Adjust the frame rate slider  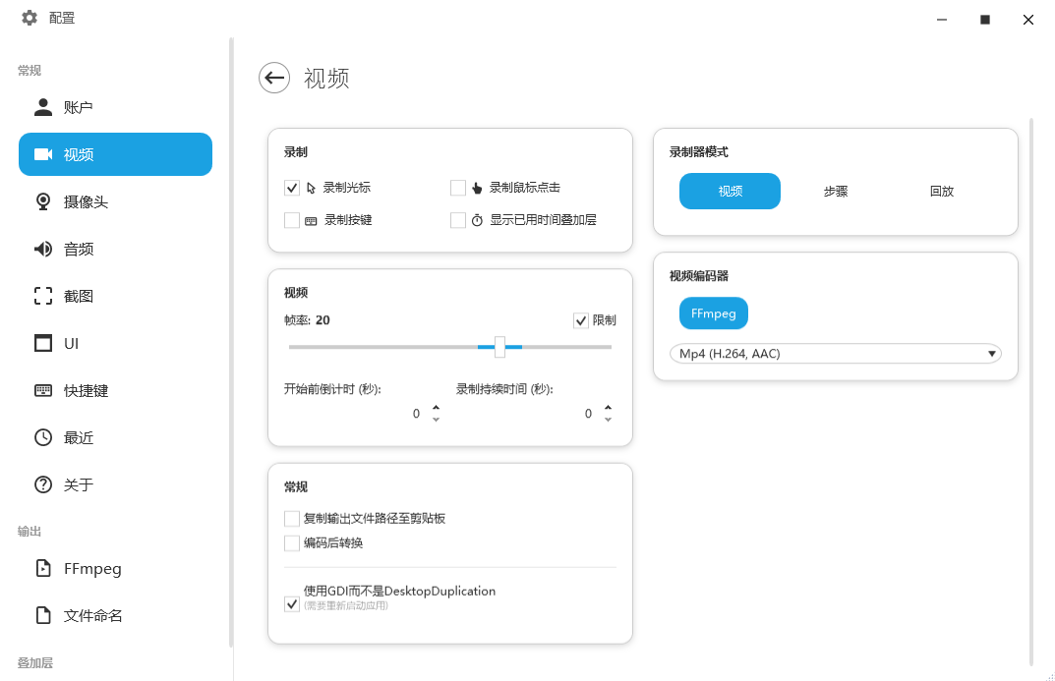[x=499, y=347]
